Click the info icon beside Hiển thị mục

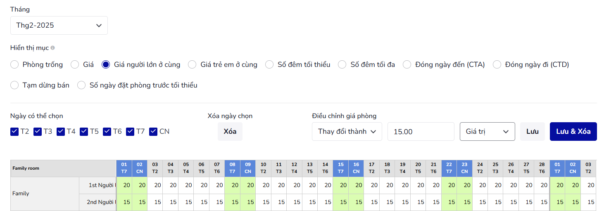(52, 48)
